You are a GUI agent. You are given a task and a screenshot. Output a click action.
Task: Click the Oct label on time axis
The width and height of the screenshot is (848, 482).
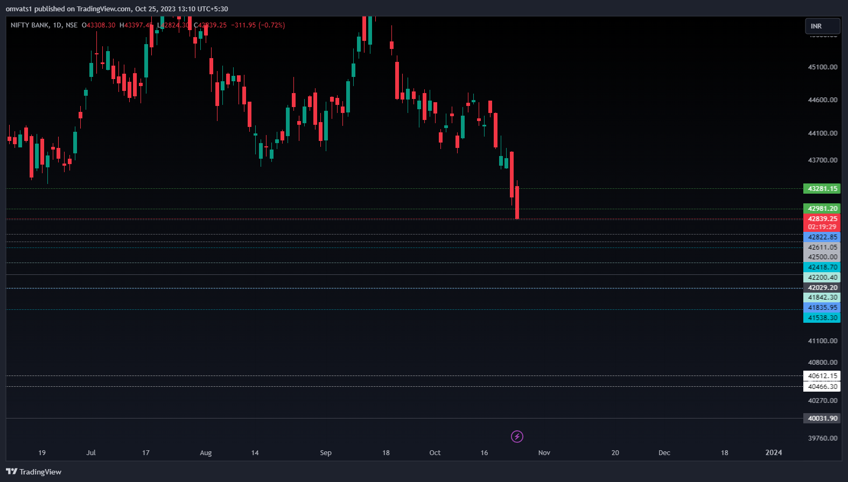pyautogui.click(x=435, y=453)
